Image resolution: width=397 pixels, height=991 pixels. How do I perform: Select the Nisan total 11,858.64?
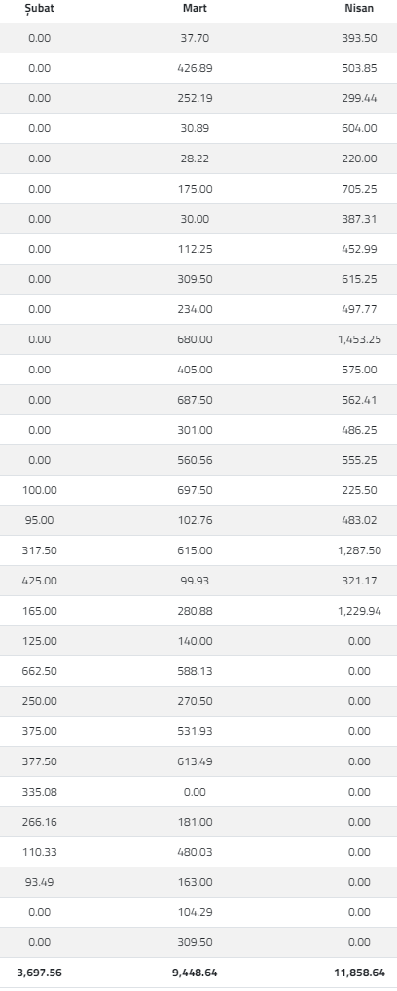pos(359,973)
